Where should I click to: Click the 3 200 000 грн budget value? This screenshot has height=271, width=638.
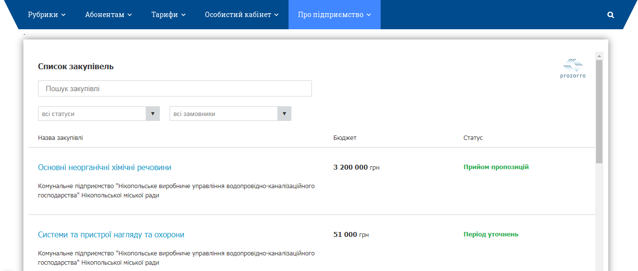tap(356, 167)
